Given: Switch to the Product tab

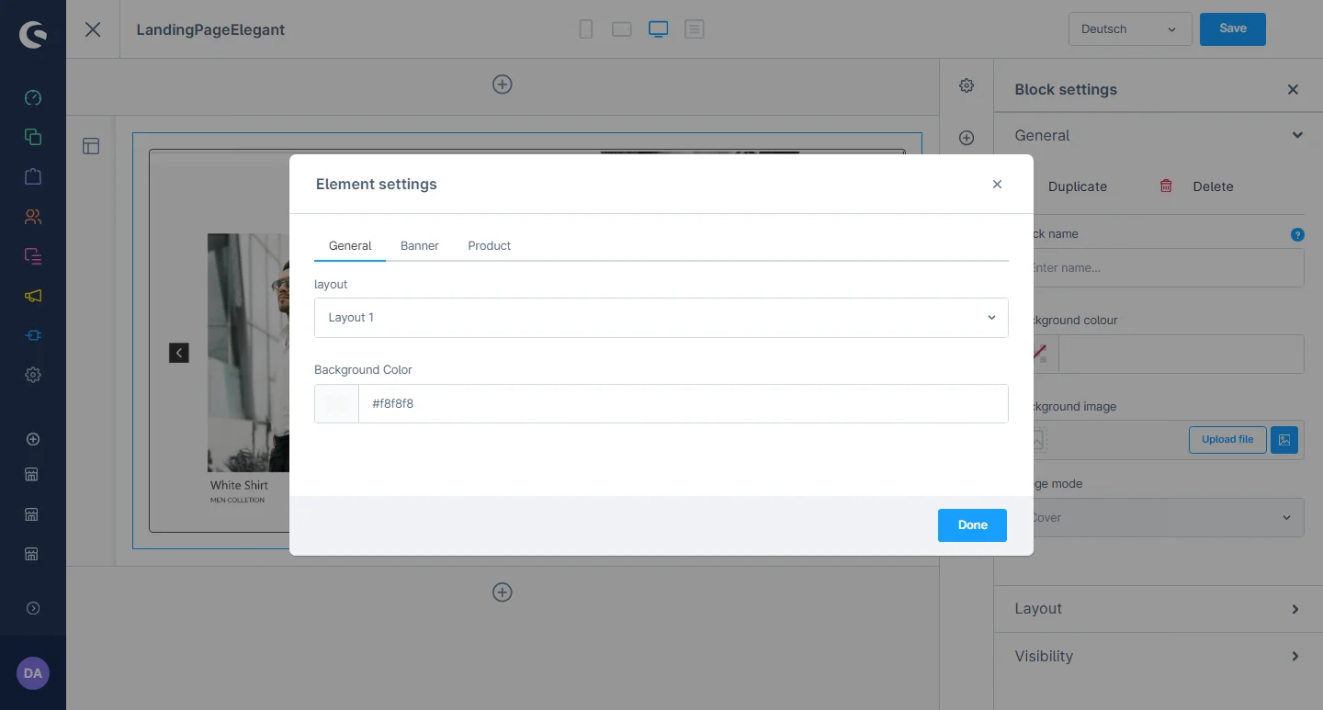Looking at the screenshot, I should point(489,246).
